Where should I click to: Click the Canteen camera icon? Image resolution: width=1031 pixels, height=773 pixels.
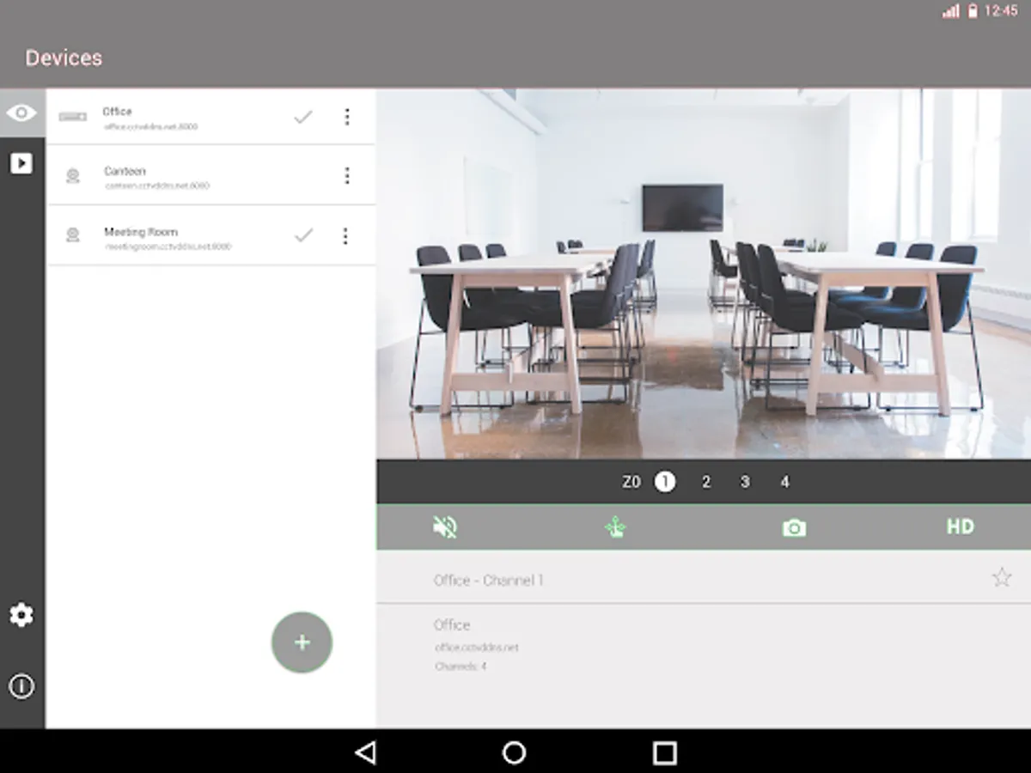tap(73, 176)
